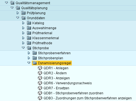Click the QDR2 Ändern transaction cube icon

[40, 73]
